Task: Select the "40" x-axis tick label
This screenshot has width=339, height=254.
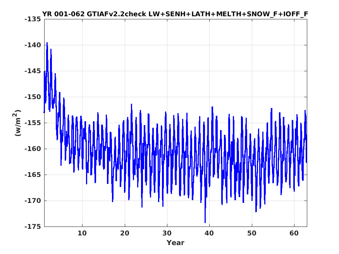Action: point(209,233)
